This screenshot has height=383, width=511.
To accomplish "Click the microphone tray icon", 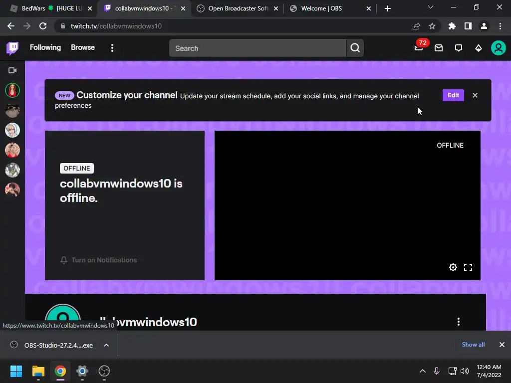I will coord(437,371).
